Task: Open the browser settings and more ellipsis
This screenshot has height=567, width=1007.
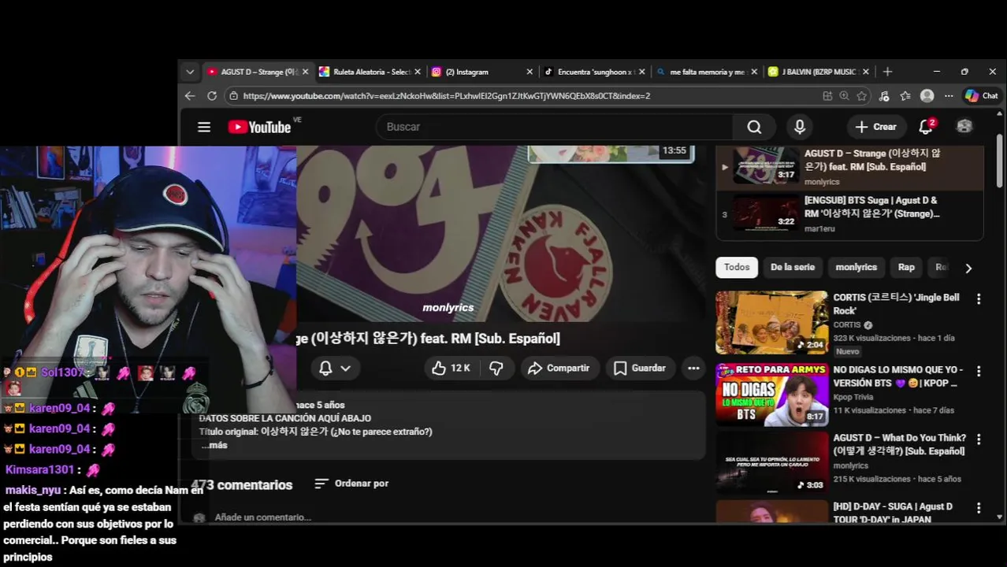Action: [949, 95]
